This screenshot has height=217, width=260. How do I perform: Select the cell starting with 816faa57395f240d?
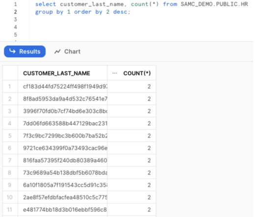pyautogui.click(x=62, y=161)
